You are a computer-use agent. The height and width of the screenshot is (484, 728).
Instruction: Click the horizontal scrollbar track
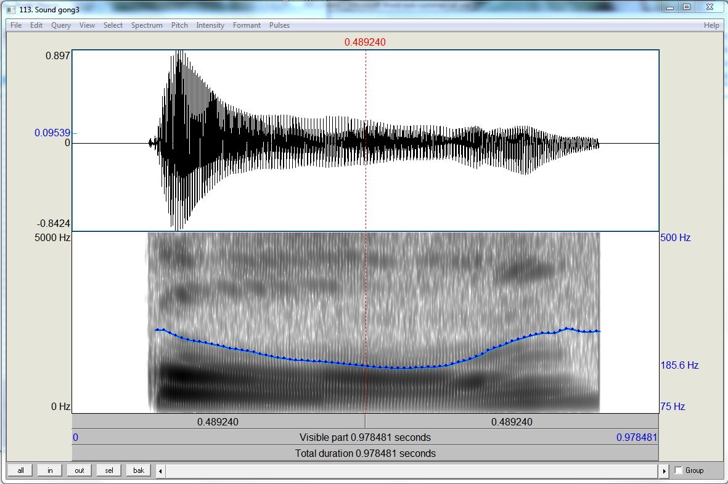point(412,471)
